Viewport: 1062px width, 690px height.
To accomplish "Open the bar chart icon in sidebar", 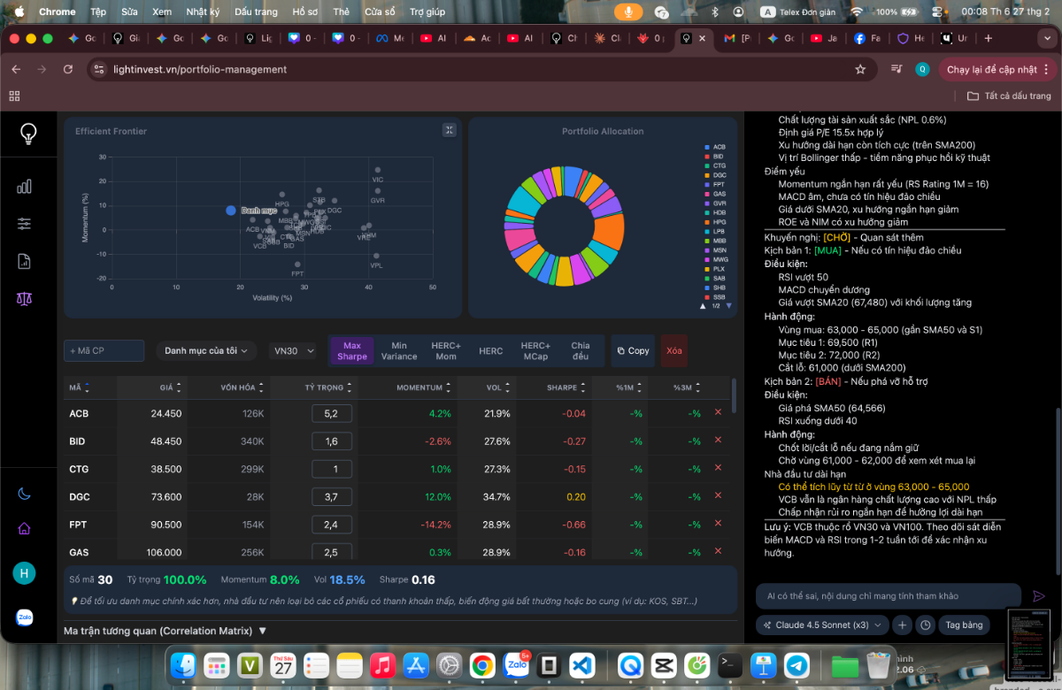I will (x=24, y=186).
